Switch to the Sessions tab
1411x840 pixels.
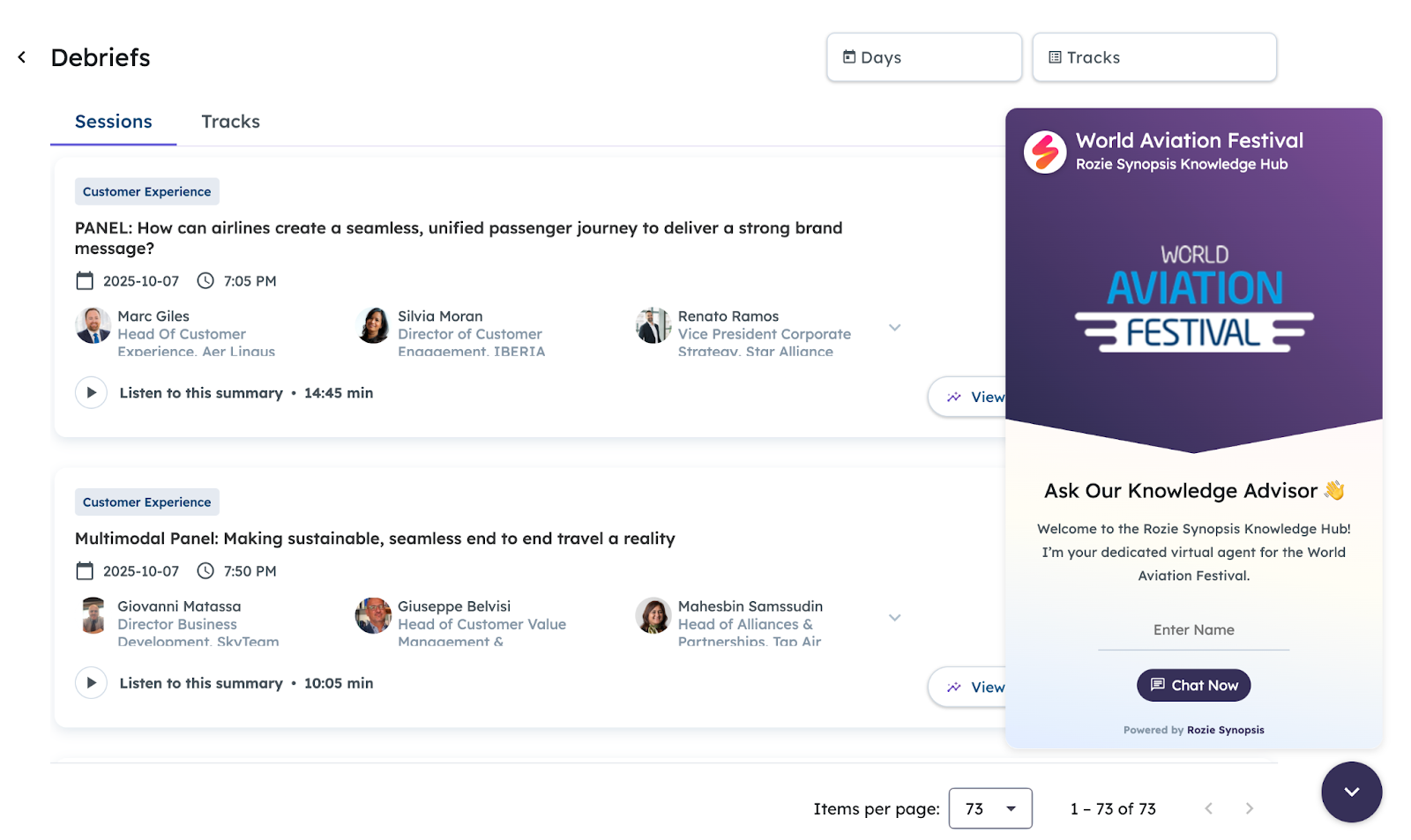click(x=113, y=122)
